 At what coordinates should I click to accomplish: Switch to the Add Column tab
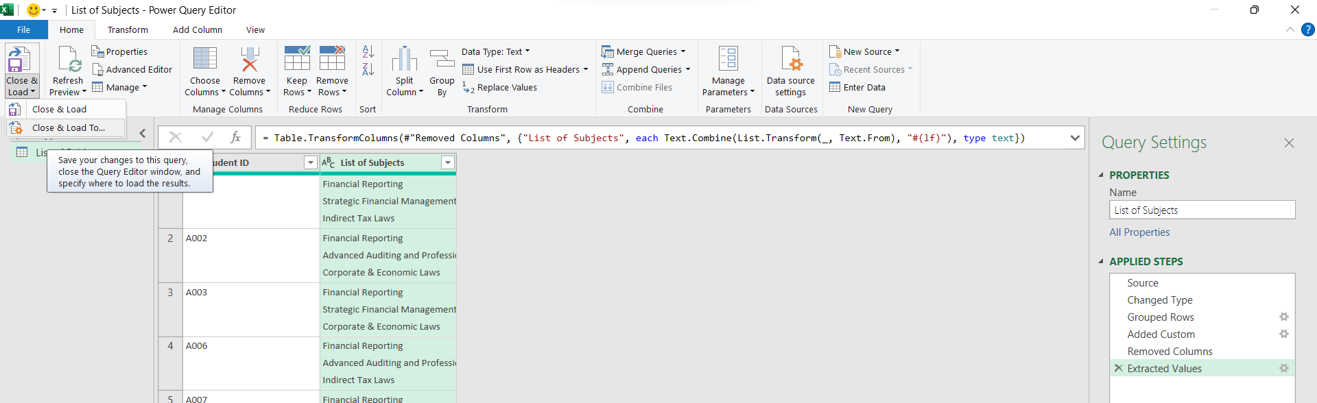point(198,29)
